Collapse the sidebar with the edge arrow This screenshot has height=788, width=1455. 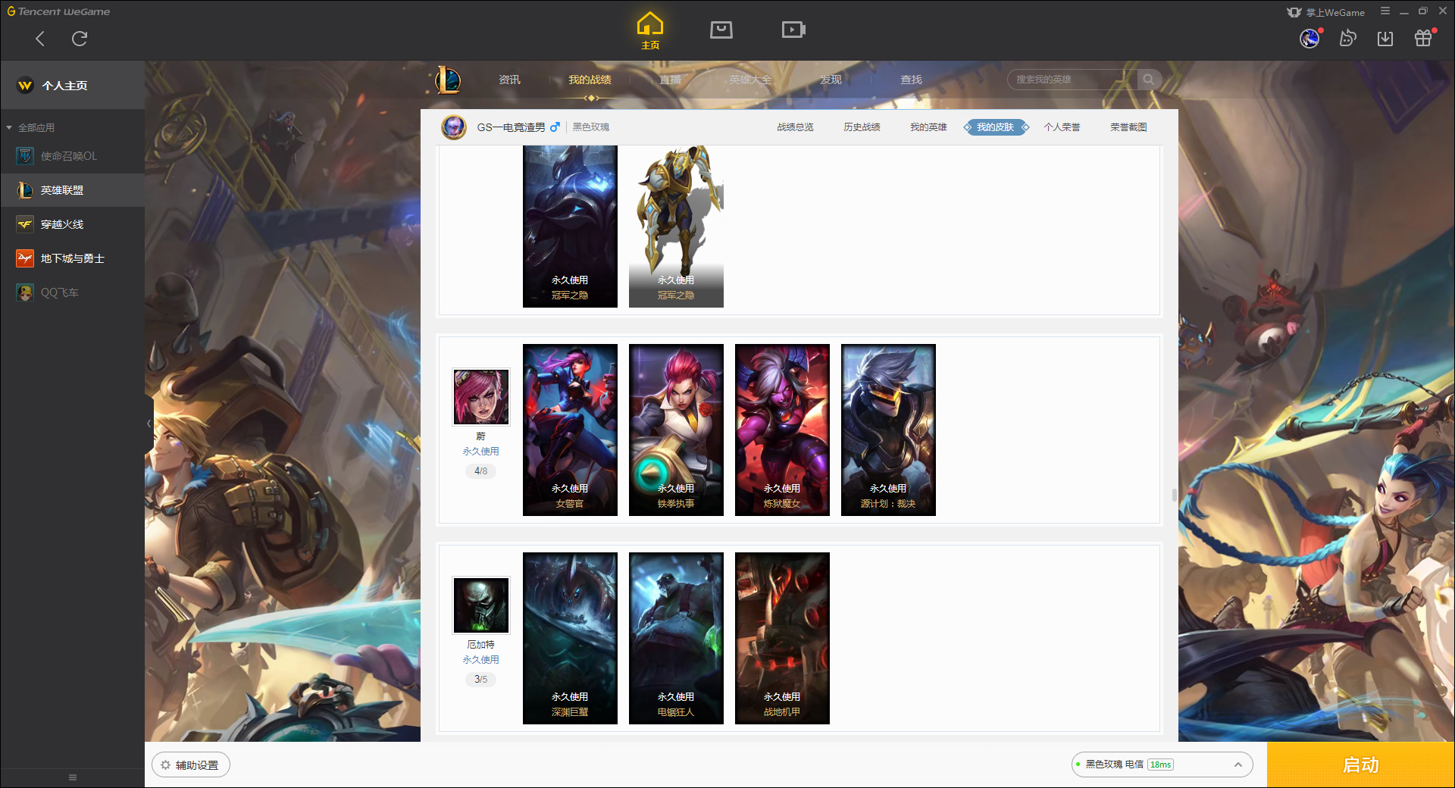[149, 424]
